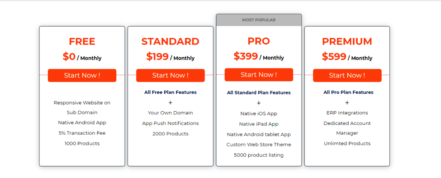Image resolution: width=441 pixels, height=178 pixels.
Task: Click All Standard Plan Features text
Action: pyautogui.click(x=259, y=93)
